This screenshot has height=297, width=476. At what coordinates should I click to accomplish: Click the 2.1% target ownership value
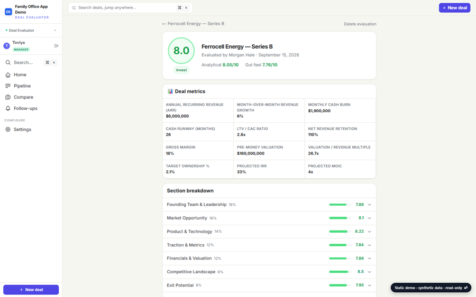170,172
